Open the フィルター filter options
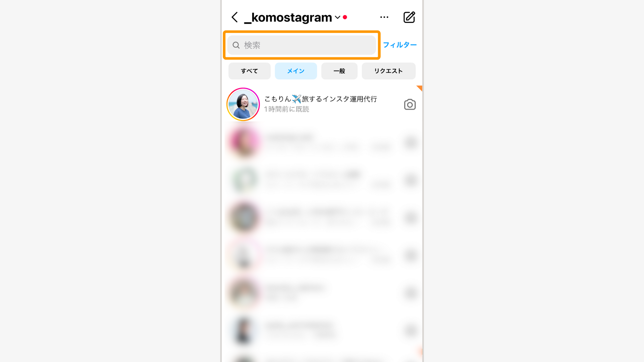 [400, 45]
